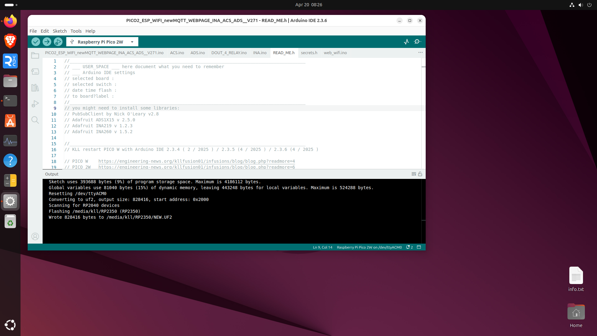Open Help from the dock
The height and width of the screenshot is (336, 597).
(10, 161)
